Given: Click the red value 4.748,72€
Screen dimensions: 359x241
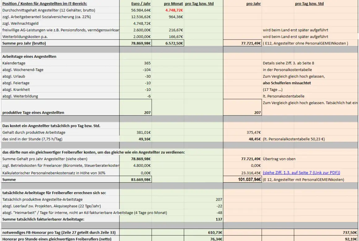Looking at the screenshot, I should click(x=174, y=10).
